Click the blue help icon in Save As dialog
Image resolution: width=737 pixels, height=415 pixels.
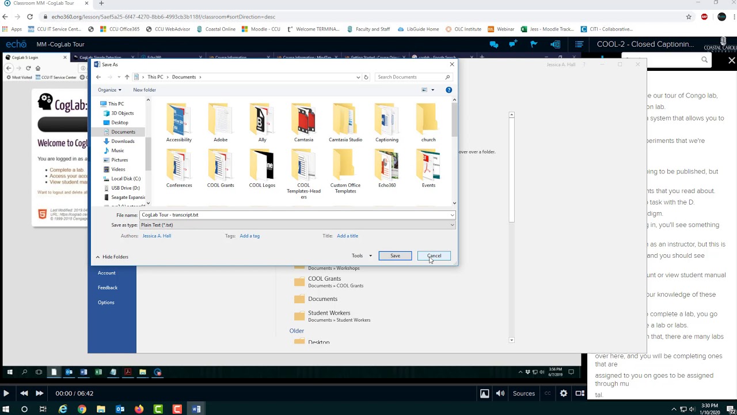(449, 90)
